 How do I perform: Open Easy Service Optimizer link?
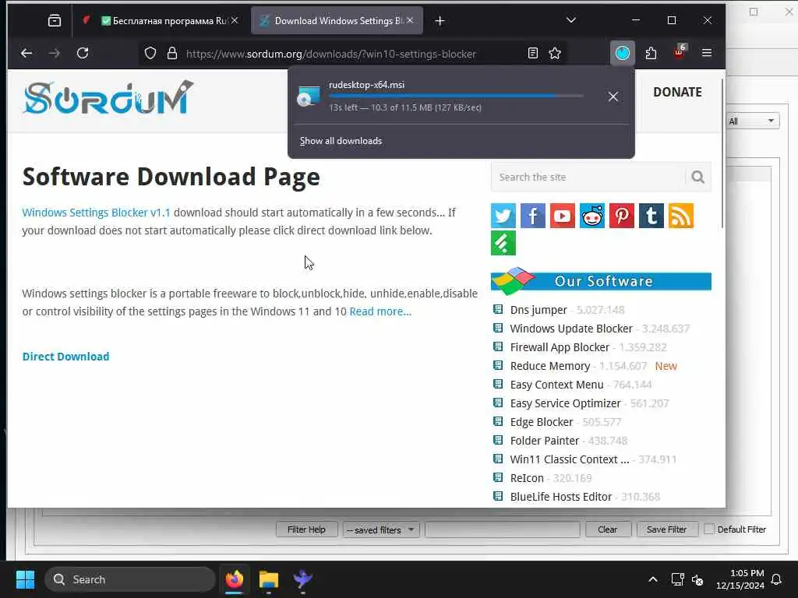tap(566, 403)
